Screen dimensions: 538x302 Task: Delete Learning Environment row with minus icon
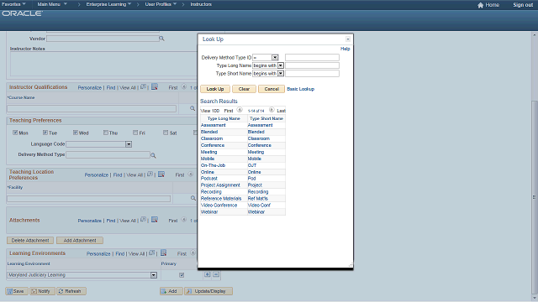pos(216,274)
